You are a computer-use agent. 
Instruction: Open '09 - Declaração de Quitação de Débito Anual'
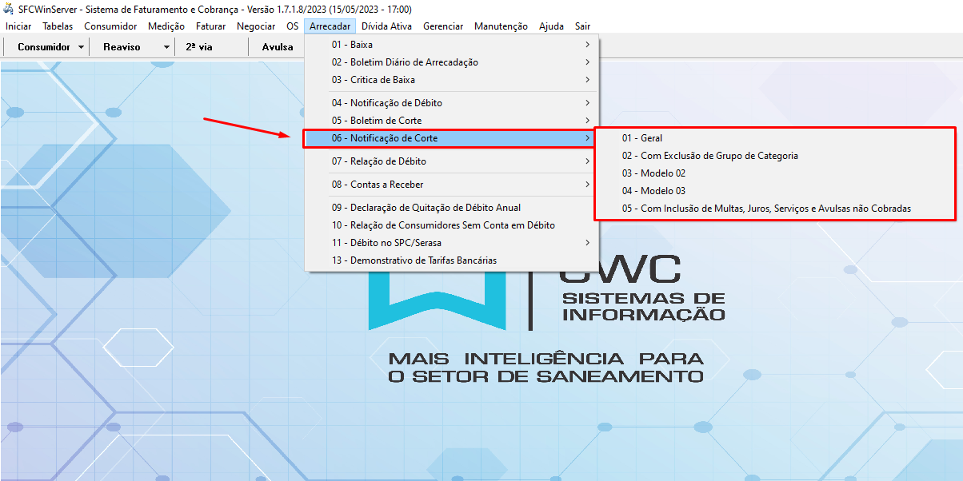click(x=426, y=208)
